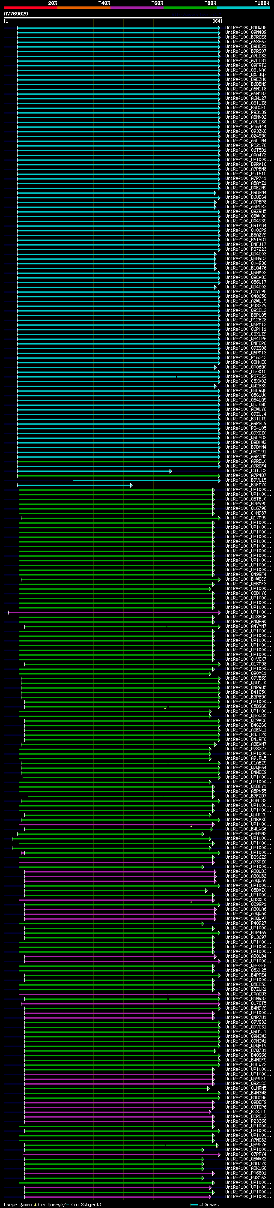Open hit UniRef100_Q9M4Q9
The height and width of the screenshot is (1208, 274).
click(246, 33)
